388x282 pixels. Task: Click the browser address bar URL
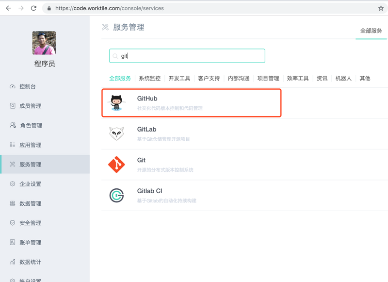coord(110,8)
